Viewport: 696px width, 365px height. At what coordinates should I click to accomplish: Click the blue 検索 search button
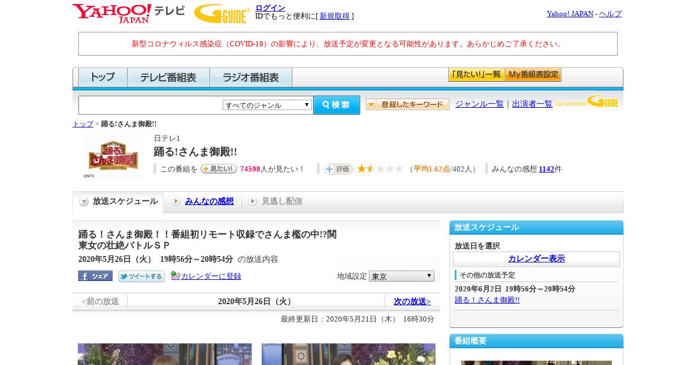click(x=336, y=105)
